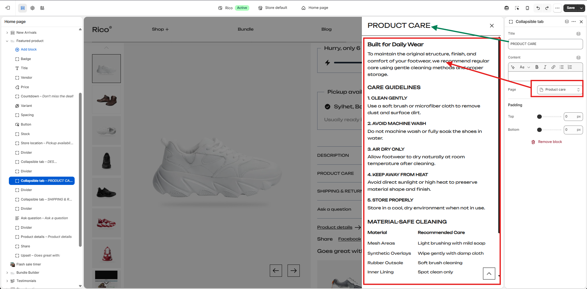Click the Facebook share link
The image size is (587, 289).
click(x=350, y=239)
